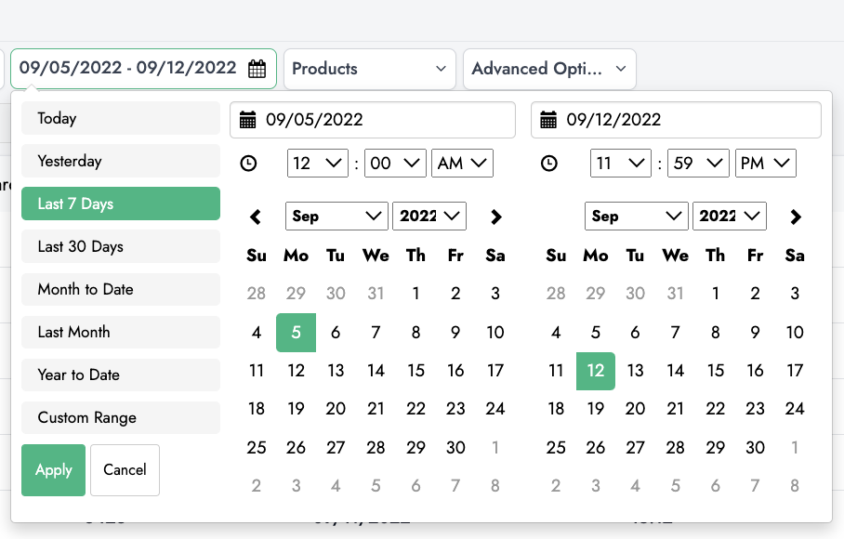Viewport: 844px width, 539px height.
Task: Click calendar icon beside 09/12/2022 end date
Action: tap(548, 120)
